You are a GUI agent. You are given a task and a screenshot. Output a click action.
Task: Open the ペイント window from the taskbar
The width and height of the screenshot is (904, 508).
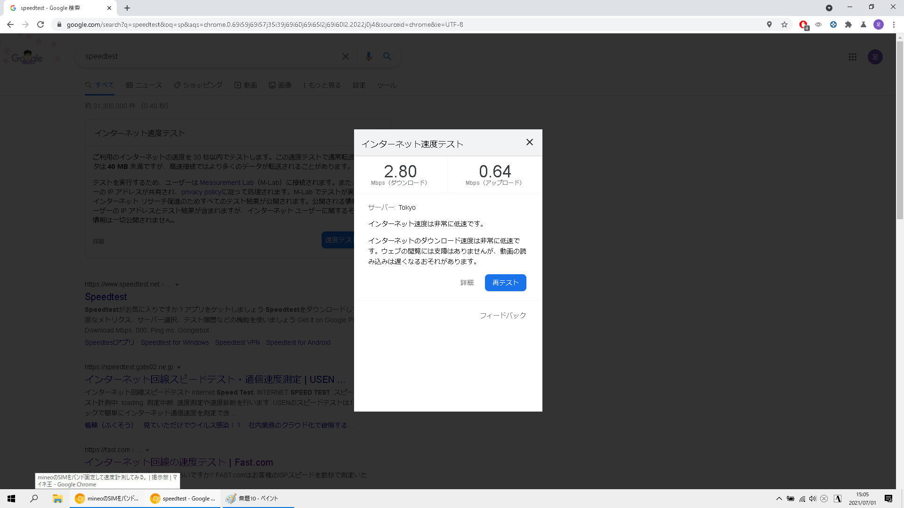pyautogui.click(x=258, y=499)
